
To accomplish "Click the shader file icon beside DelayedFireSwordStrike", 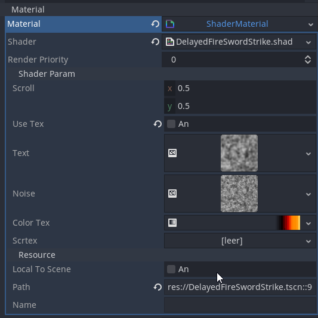I will (x=170, y=42).
